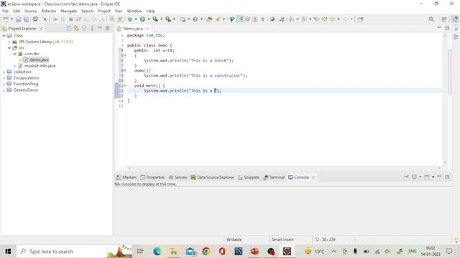Open the Debug button dropdown arrow
The image size is (460, 258).
pos(136,19)
